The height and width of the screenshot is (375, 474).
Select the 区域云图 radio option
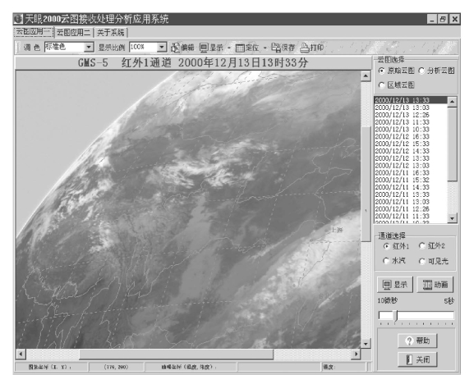(381, 85)
